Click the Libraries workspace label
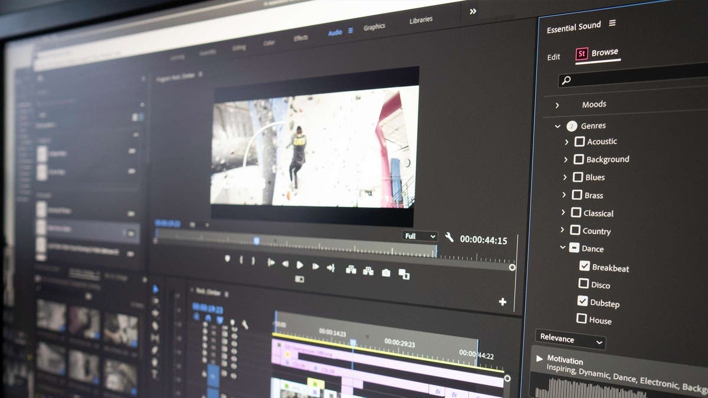This screenshot has width=708, height=398. [421, 18]
